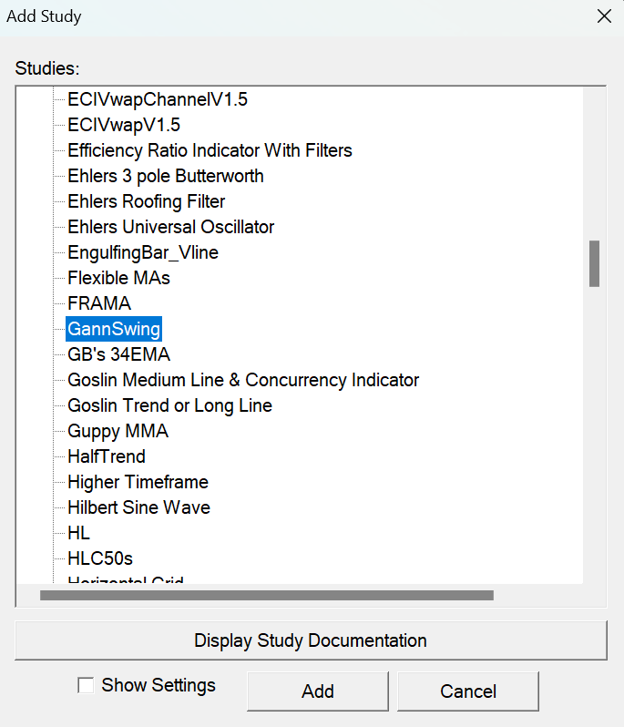Image resolution: width=624 pixels, height=727 pixels.
Task: Select ECIVwapChannelV1.5 study
Action: (157, 99)
